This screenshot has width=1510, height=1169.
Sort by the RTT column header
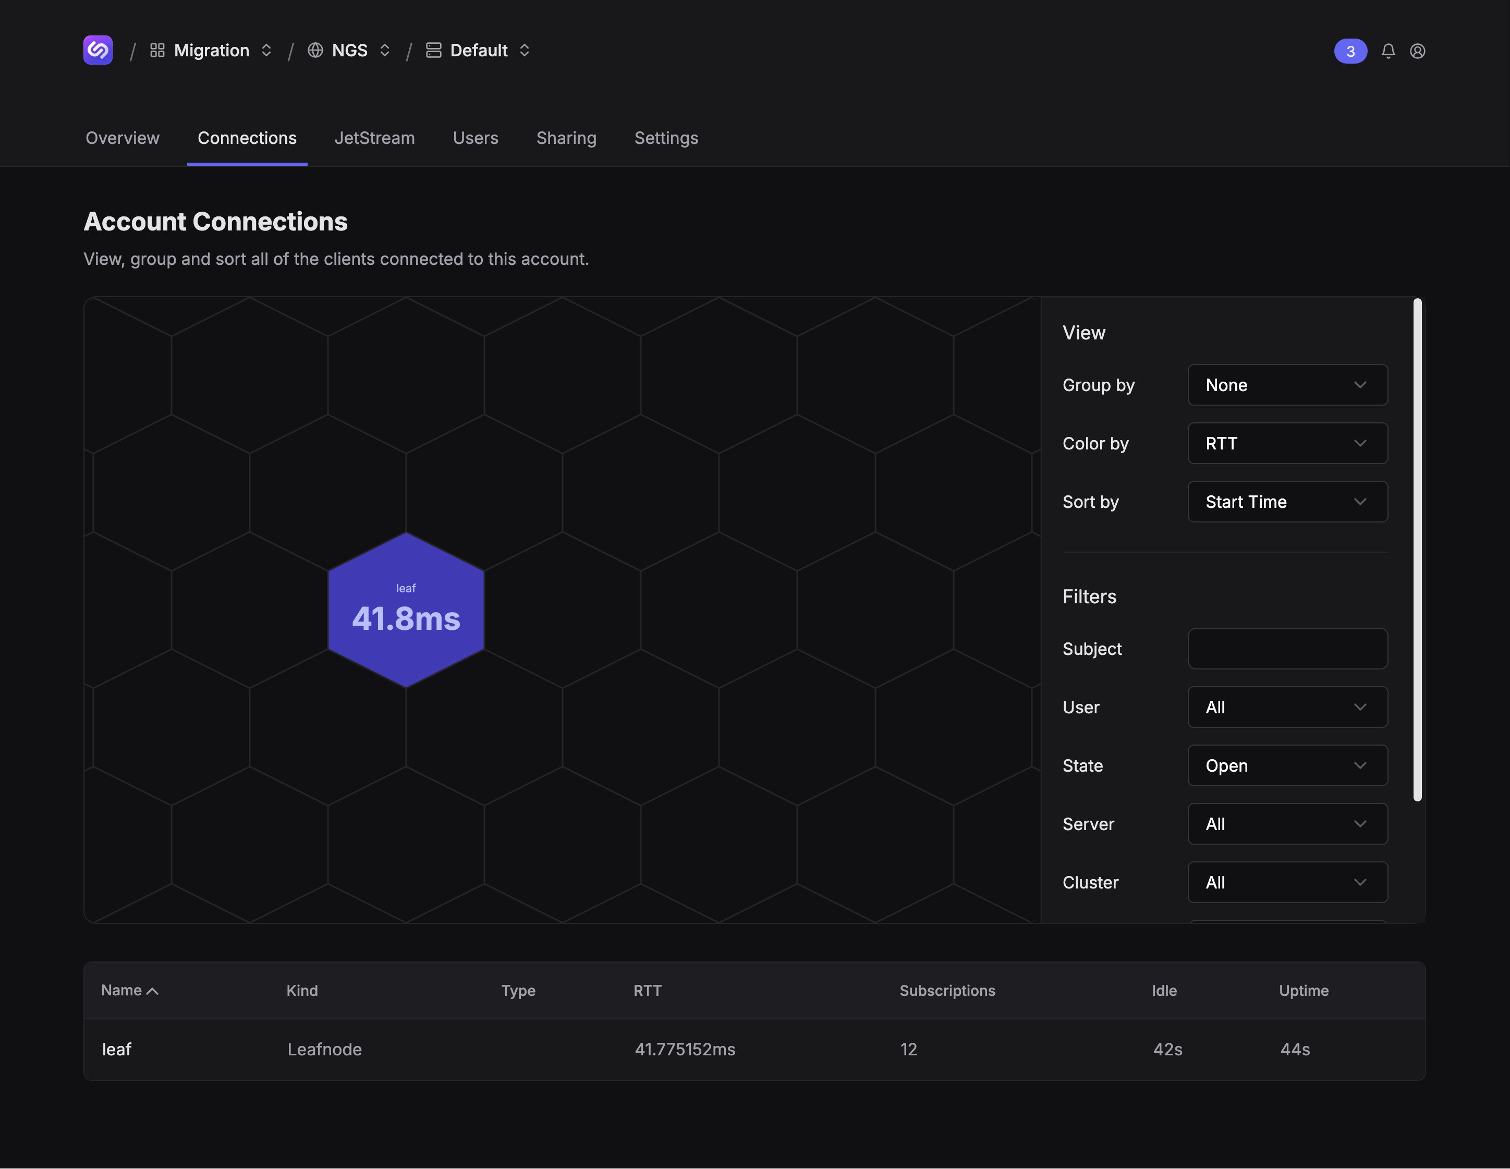[647, 991]
